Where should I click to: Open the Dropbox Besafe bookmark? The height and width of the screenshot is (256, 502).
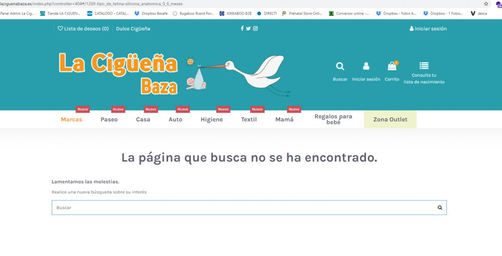click(x=151, y=14)
